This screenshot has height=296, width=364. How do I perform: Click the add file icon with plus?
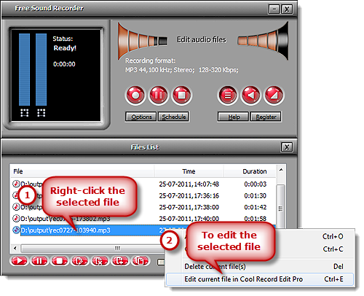coord(120,261)
